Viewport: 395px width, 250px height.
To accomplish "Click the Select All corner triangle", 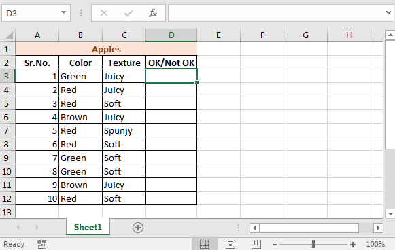I will [x=8, y=35].
